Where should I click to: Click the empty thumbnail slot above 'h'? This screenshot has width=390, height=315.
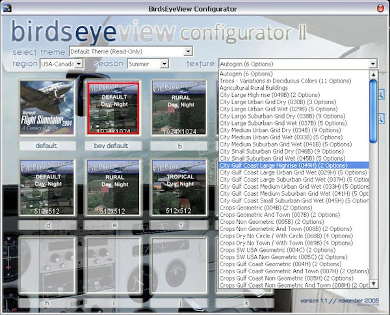47,266
